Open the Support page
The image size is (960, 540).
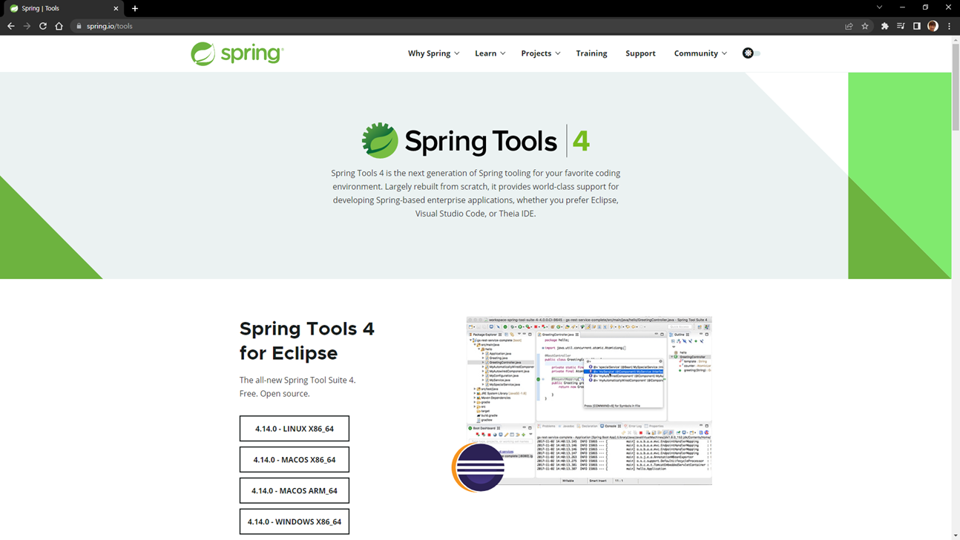pos(640,53)
